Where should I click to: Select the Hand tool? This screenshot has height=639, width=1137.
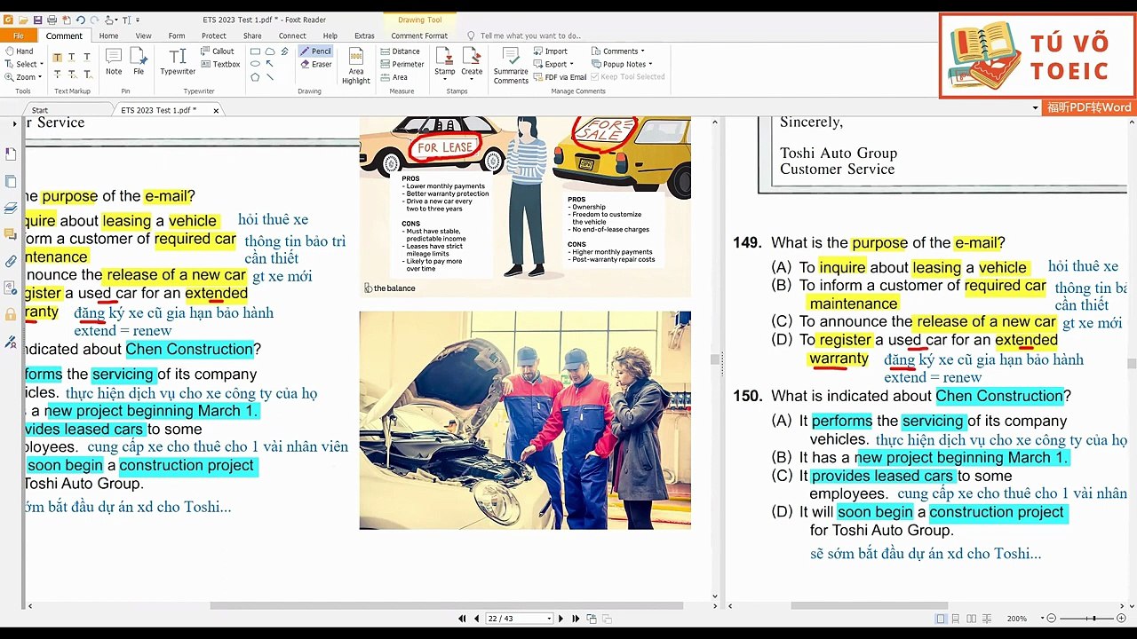[x=20, y=51]
